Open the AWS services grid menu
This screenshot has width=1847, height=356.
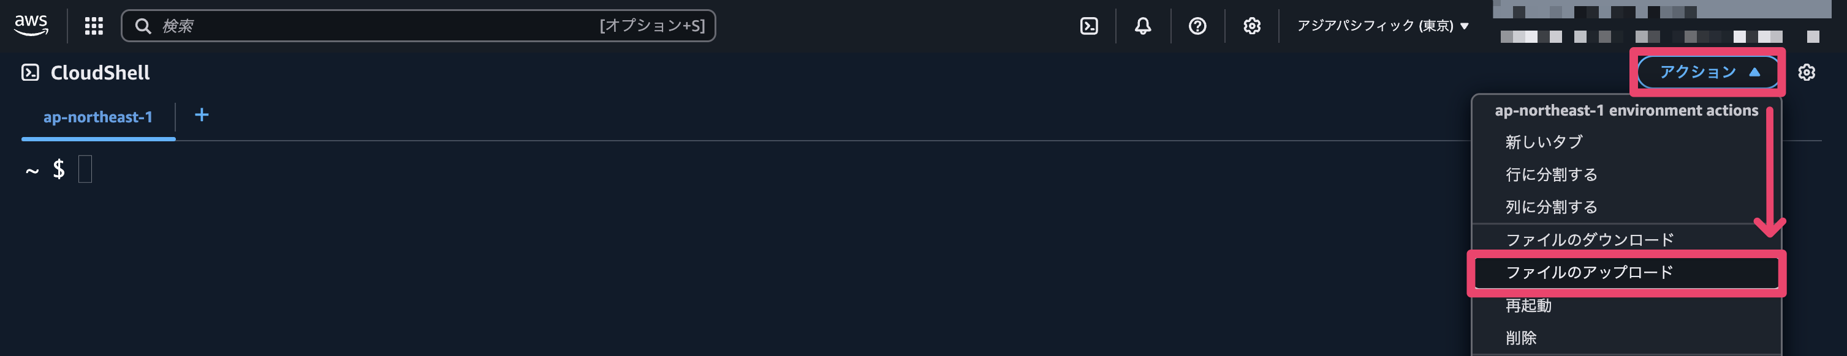pos(94,26)
